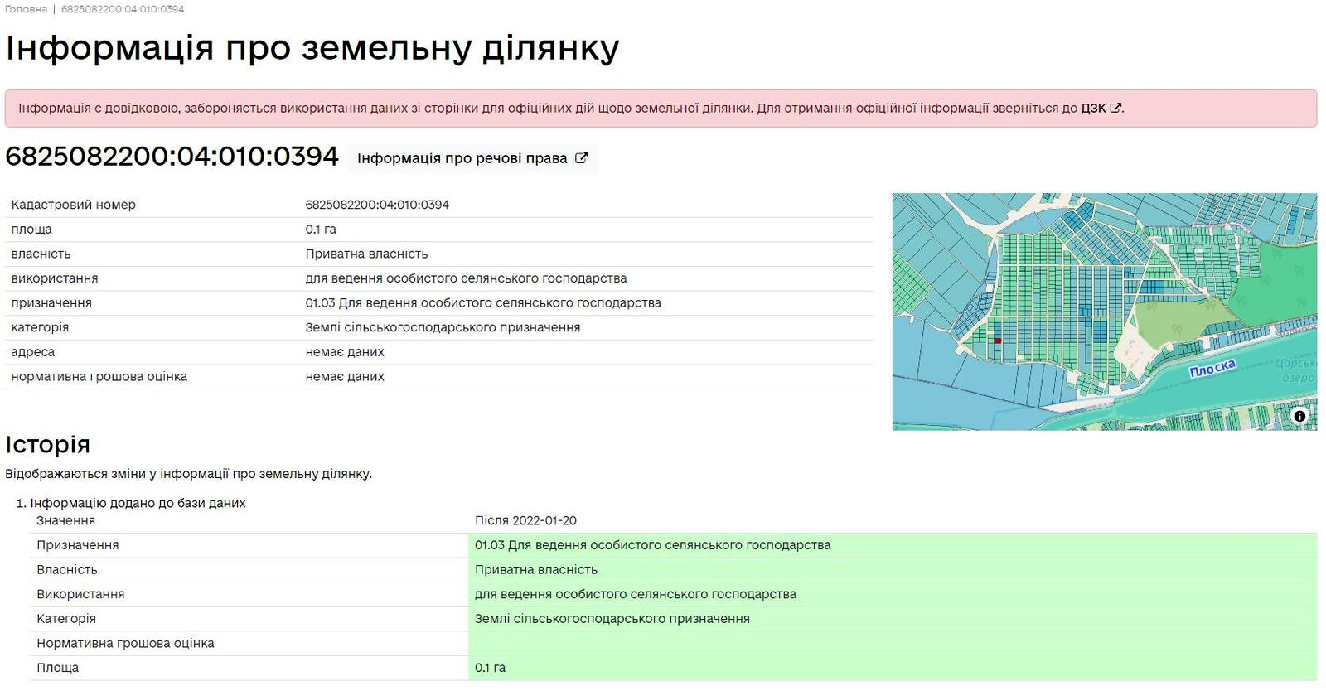Click the Після 2022-01-20 column header

(525, 520)
